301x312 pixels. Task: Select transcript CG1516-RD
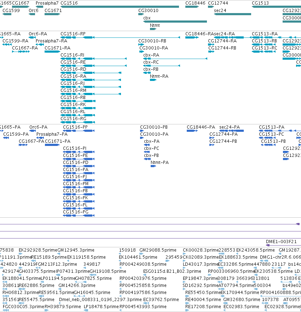pyautogui.click(x=73, y=69)
